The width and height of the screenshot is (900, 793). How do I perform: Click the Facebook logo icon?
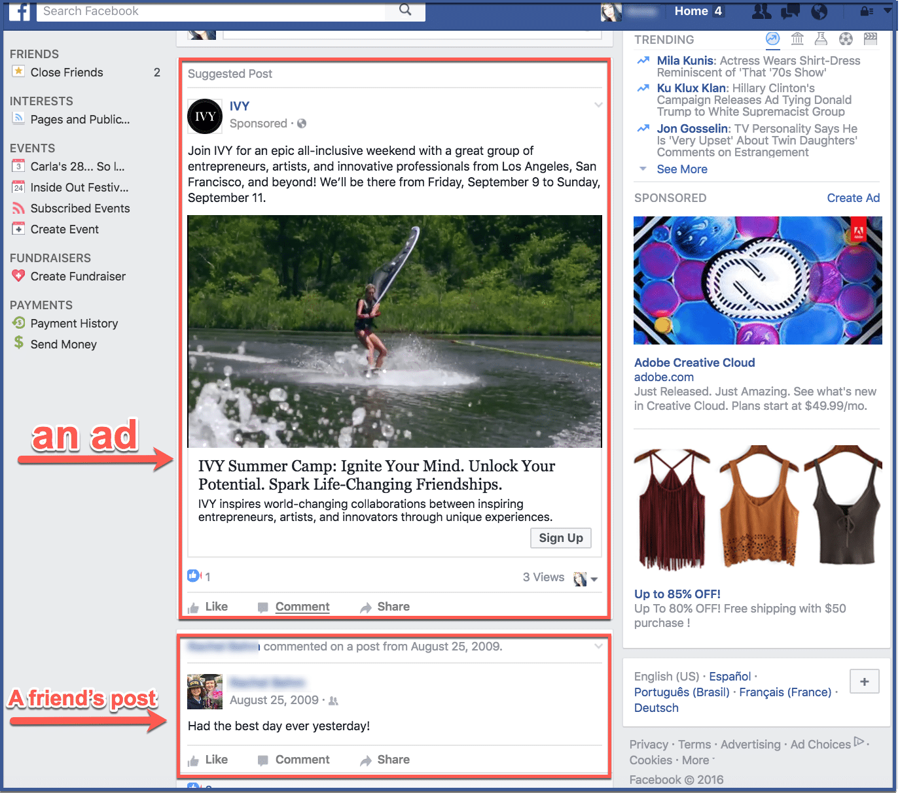coord(20,11)
